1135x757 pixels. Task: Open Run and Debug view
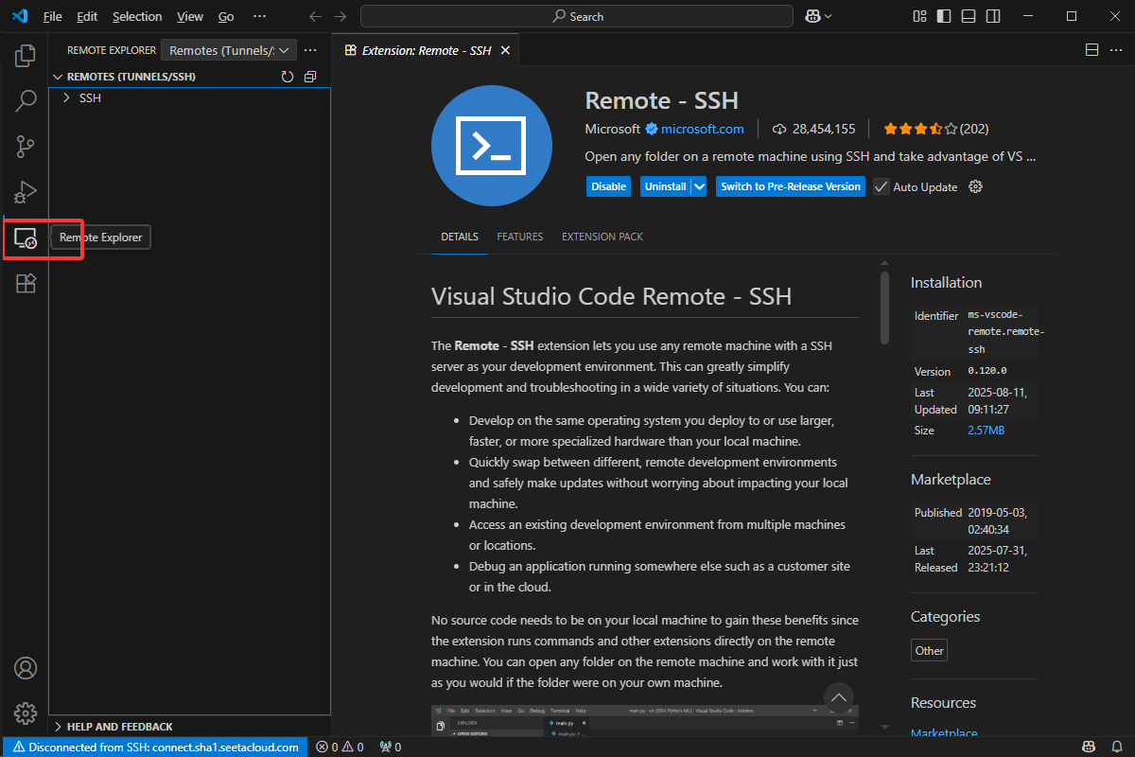coord(26,192)
